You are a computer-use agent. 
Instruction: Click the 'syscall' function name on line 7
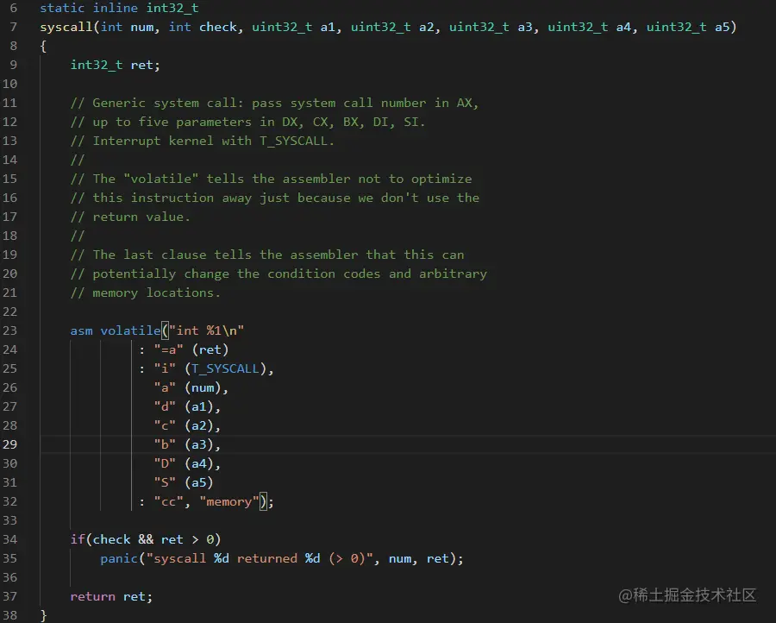(x=66, y=27)
